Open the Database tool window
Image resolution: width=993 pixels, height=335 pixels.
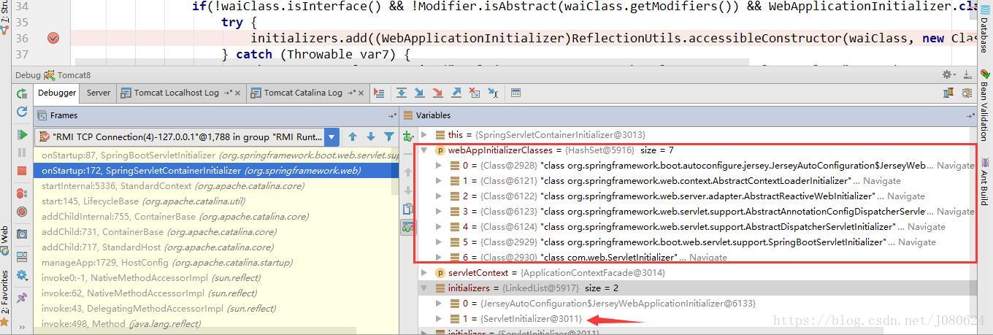tap(984, 29)
